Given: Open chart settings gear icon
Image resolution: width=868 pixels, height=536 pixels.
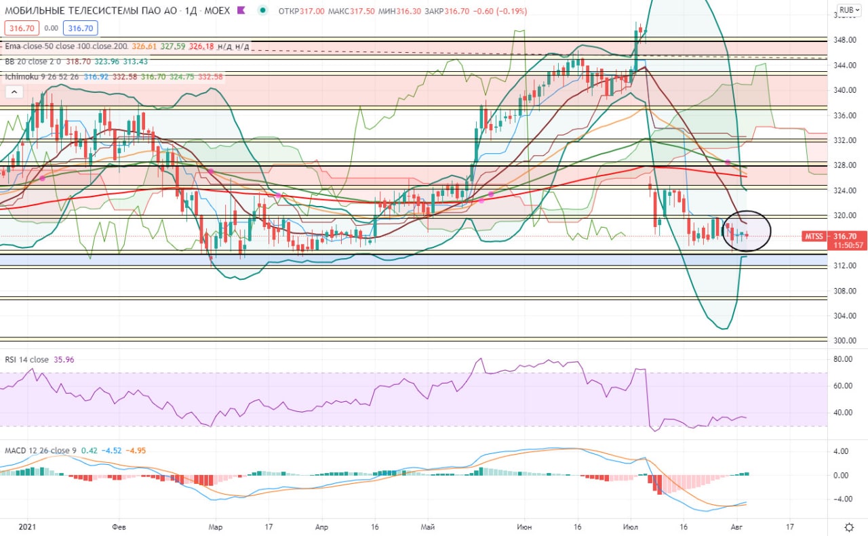Looking at the screenshot, I should (849, 527).
